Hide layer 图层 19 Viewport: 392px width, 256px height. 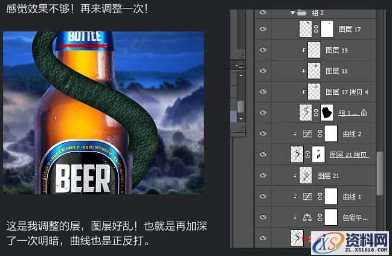(x=263, y=50)
